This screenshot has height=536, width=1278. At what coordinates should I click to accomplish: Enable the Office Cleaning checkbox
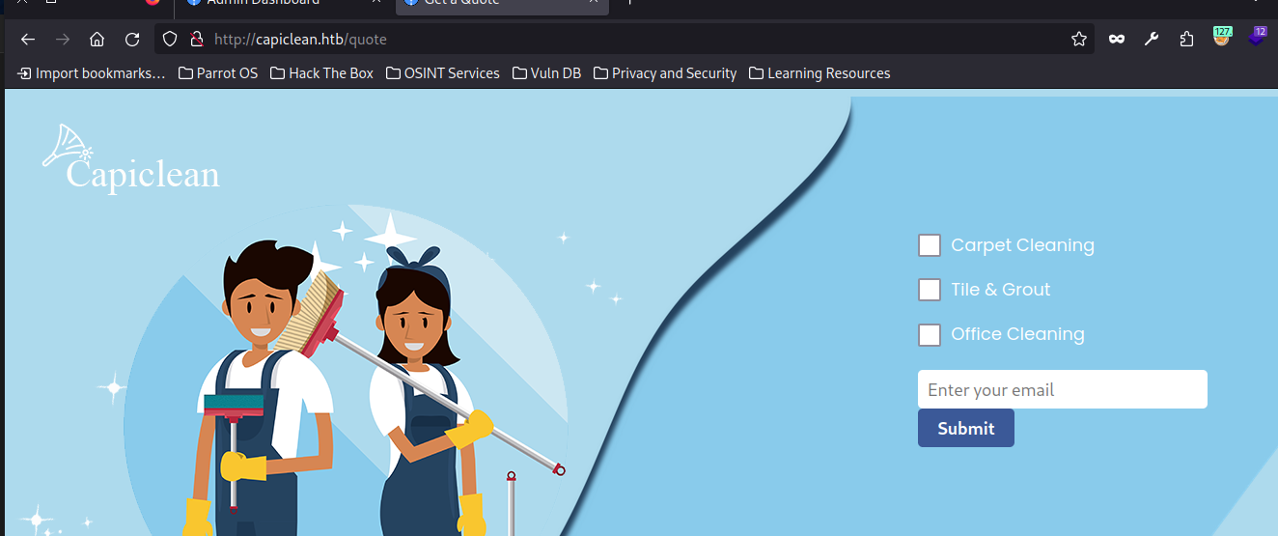[x=930, y=334]
